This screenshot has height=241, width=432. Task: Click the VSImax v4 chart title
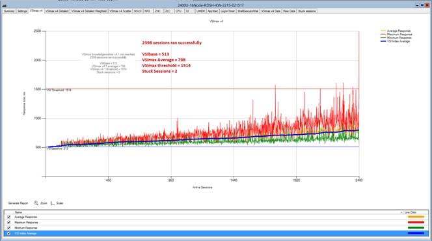[216, 21]
